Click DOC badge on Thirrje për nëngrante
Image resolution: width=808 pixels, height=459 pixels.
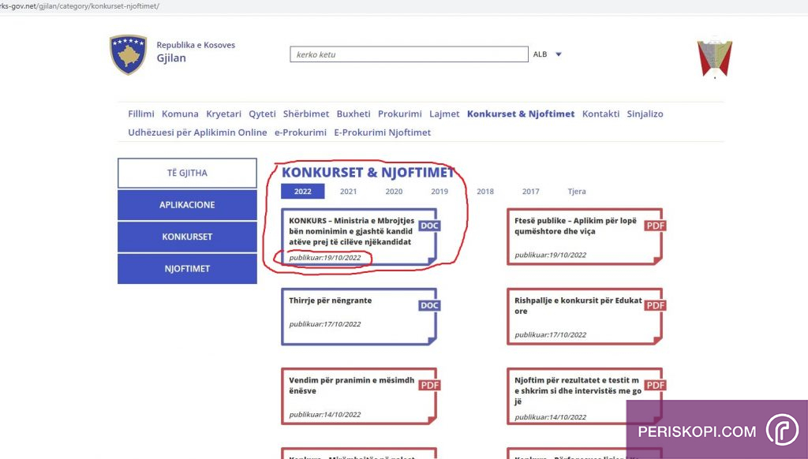click(429, 305)
